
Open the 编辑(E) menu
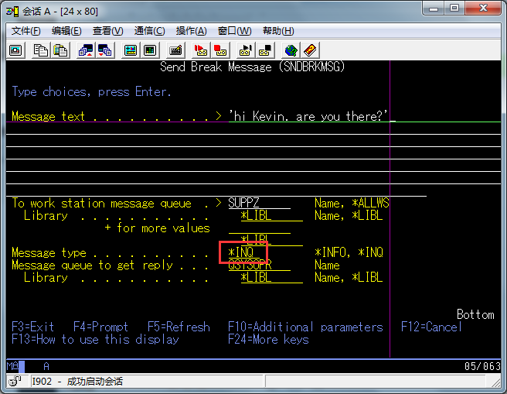pos(66,31)
